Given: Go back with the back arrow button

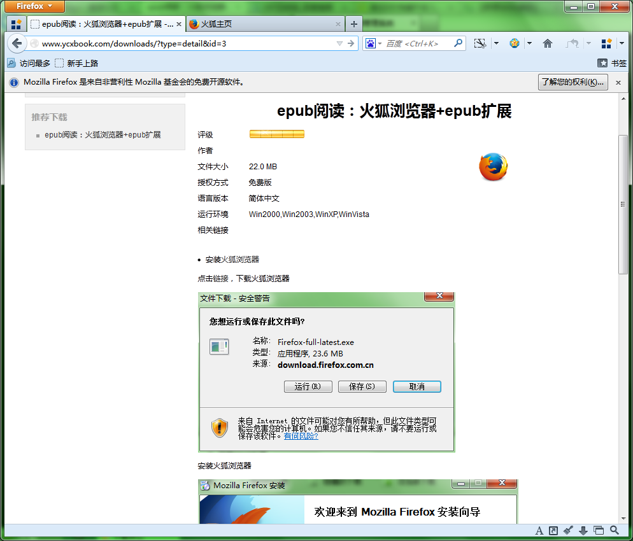Looking at the screenshot, I should pyautogui.click(x=17, y=43).
